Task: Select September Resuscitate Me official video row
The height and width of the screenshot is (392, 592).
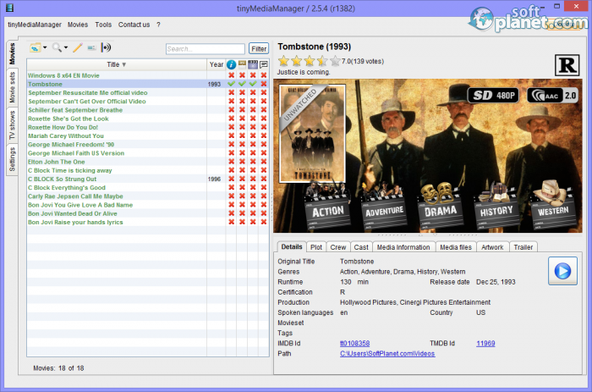Action: coord(148,92)
